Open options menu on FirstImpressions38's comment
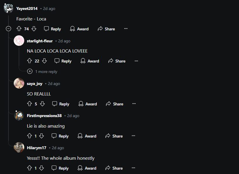This screenshot has width=239, height=174. pos(133,136)
